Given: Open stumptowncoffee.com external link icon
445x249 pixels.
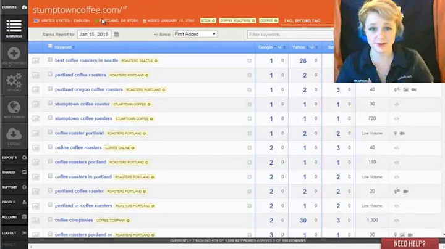Looking at the screenshot, I should [x=125, y=7].
